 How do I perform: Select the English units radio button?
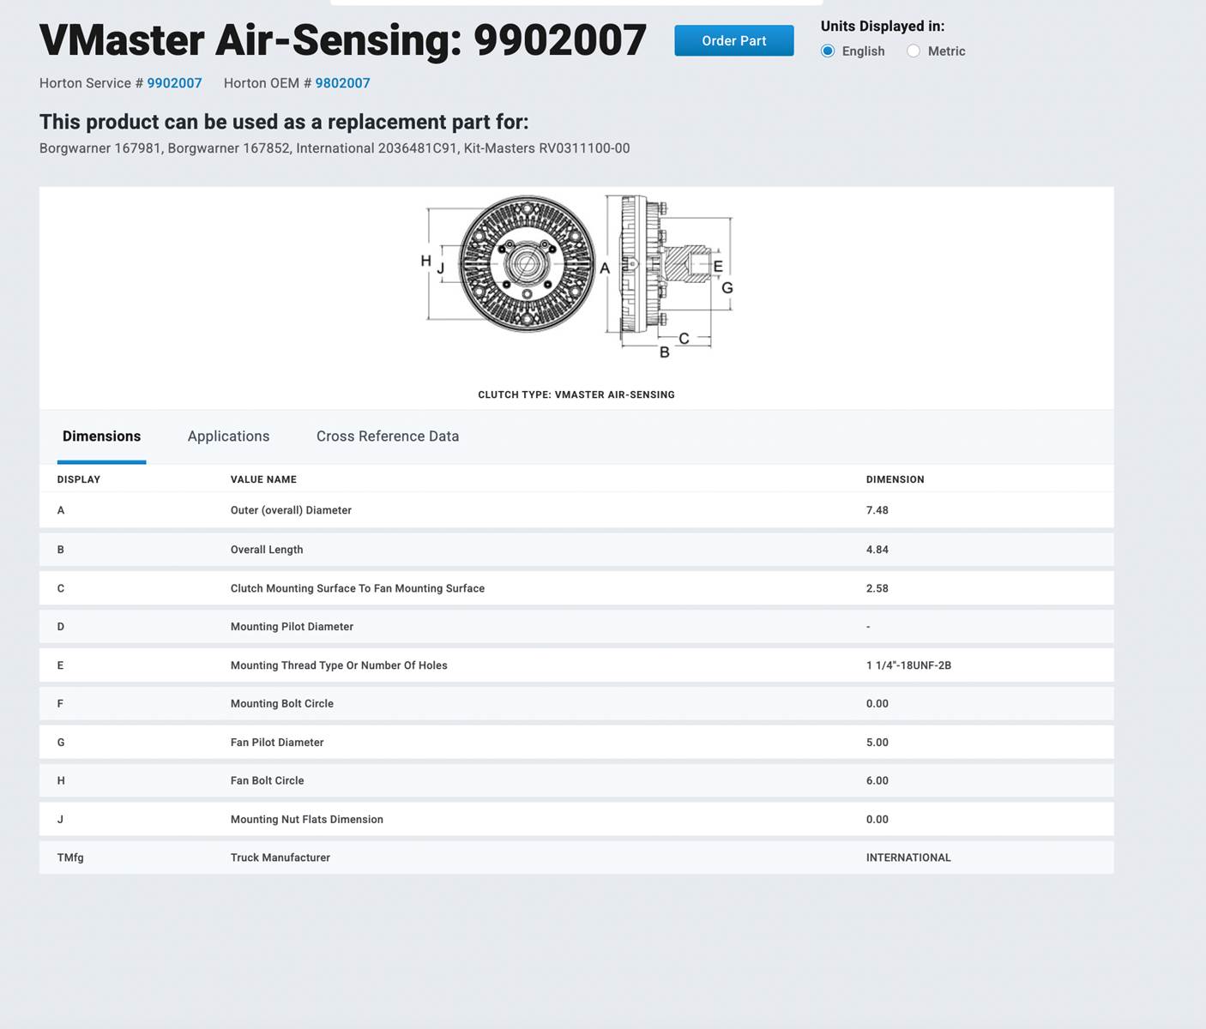(x=828, y=51)
